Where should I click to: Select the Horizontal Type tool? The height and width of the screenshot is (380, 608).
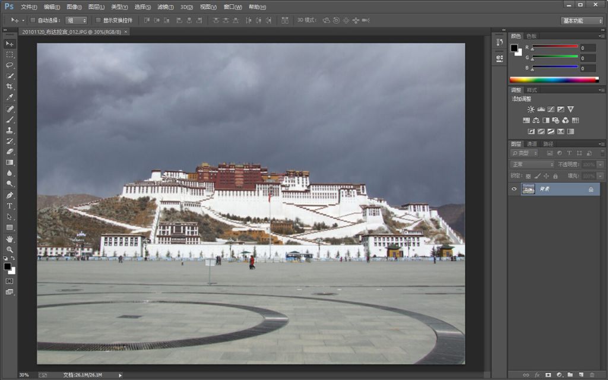coord(9,205)
